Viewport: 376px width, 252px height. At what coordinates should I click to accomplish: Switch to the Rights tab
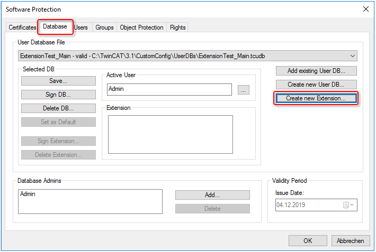tap(178, 27)
